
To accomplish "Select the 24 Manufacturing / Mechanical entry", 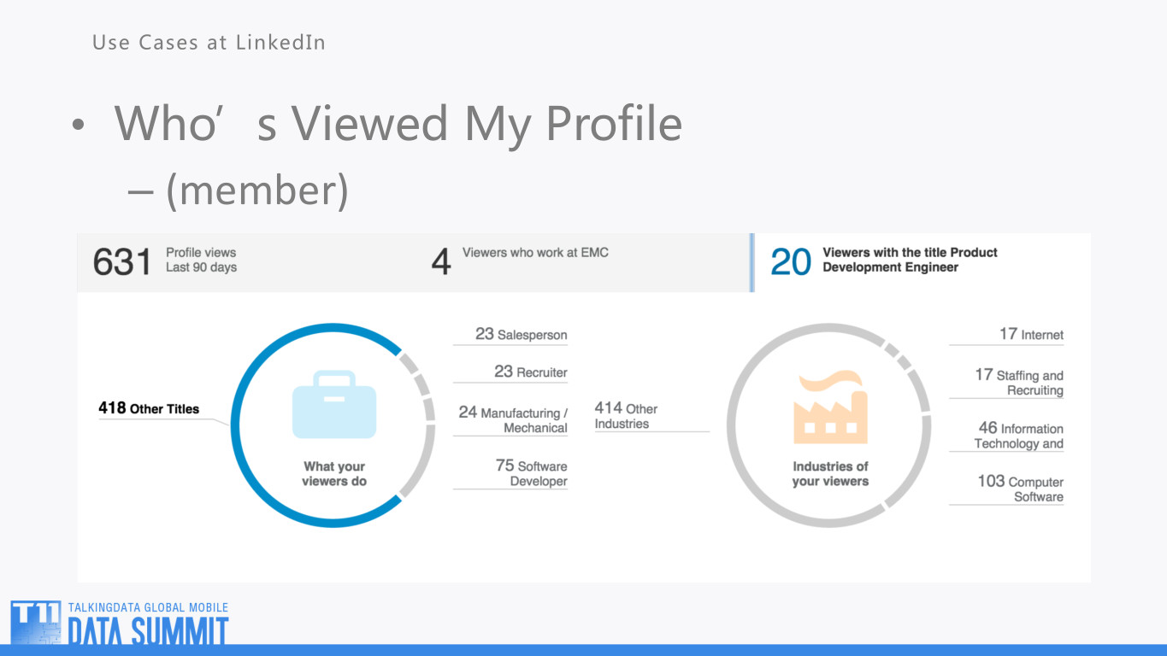I will (x=510, y=419).
